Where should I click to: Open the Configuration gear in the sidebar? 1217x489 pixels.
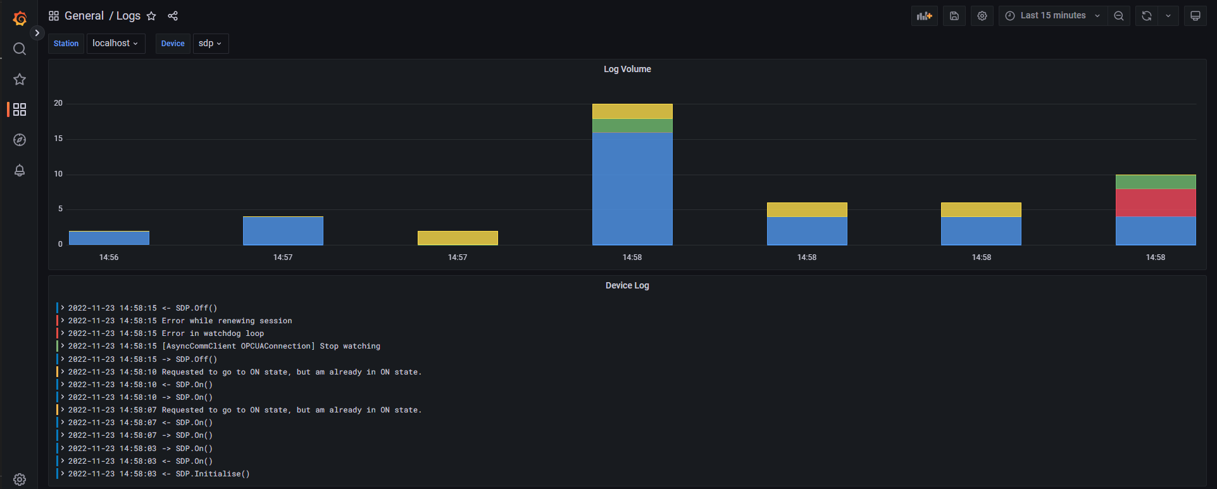coord(20,480)
